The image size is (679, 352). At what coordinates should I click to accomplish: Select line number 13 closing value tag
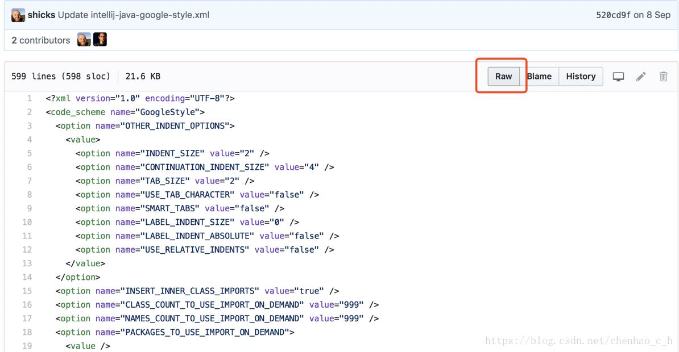pos(27,263)
